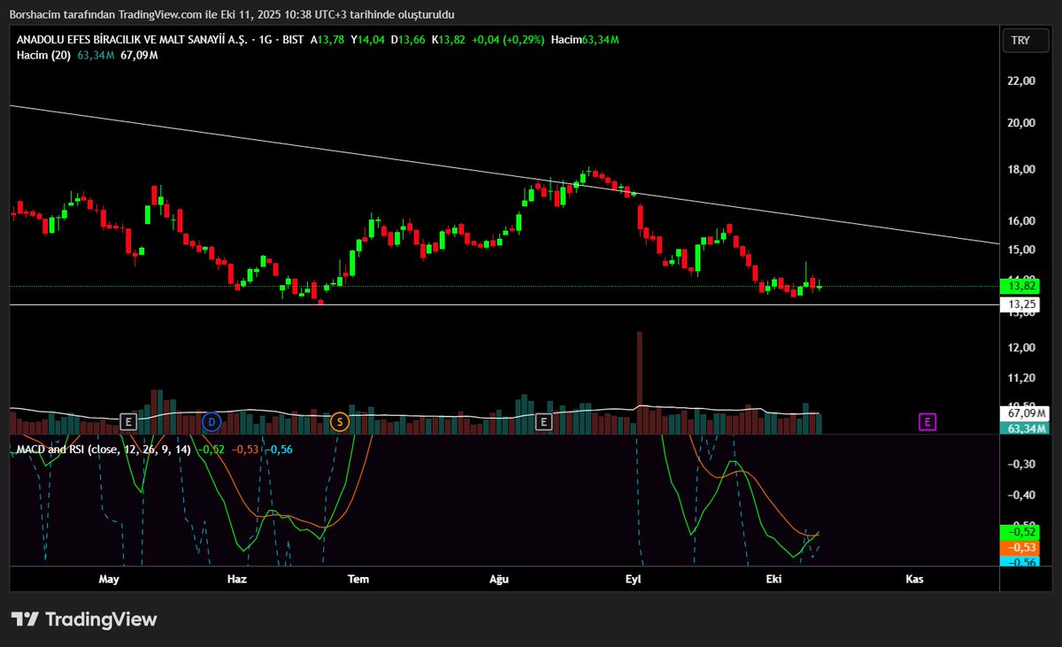The image size is (1062, 647).
Task: Click the change value +0,04 (+0,29%)
Action: tap(506, 40)
